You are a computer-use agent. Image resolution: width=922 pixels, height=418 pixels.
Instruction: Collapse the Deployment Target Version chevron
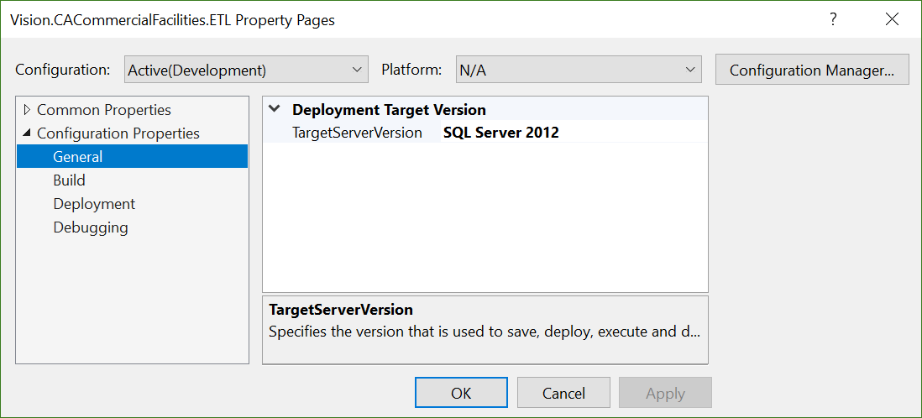[275, 109]
